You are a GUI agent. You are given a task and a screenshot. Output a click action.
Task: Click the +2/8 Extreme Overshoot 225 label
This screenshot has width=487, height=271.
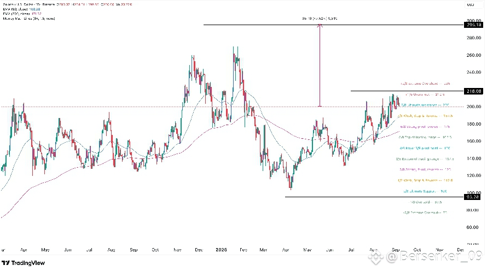425,84
